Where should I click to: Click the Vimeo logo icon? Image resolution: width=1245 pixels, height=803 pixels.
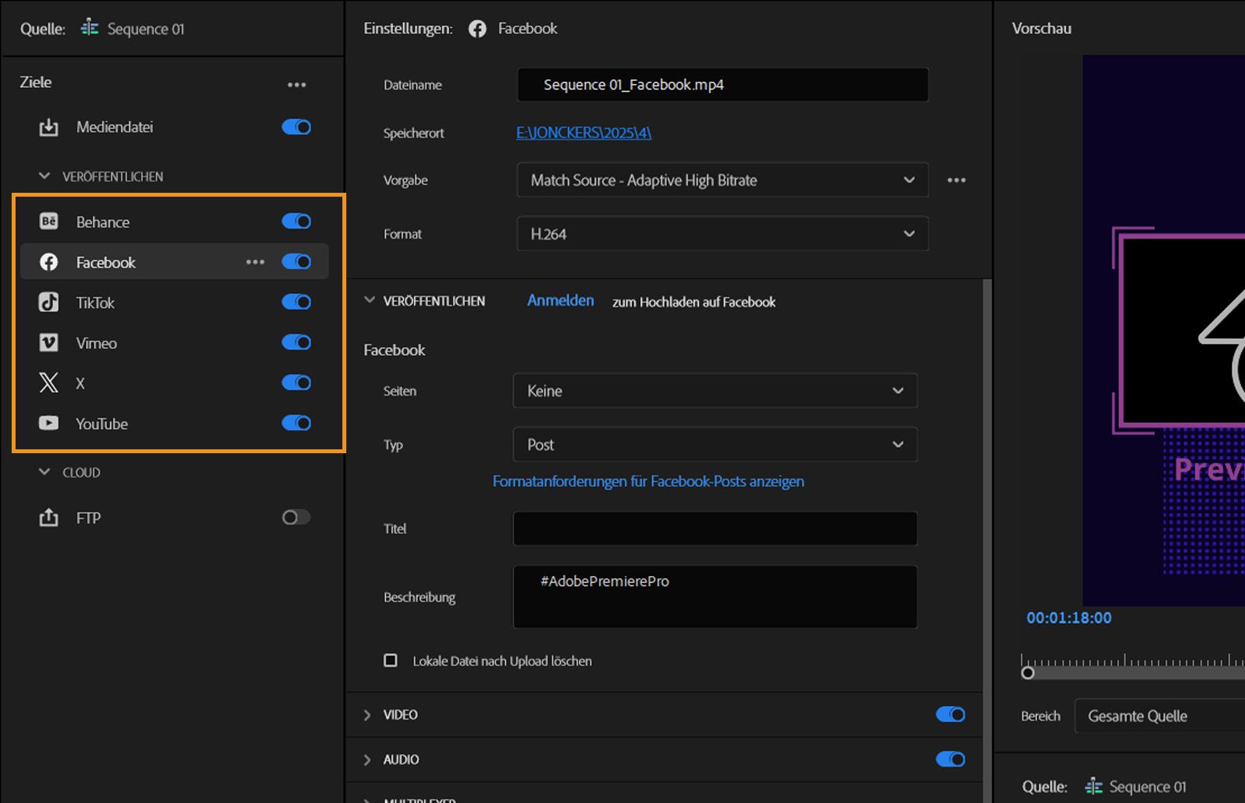coord(48,343)
